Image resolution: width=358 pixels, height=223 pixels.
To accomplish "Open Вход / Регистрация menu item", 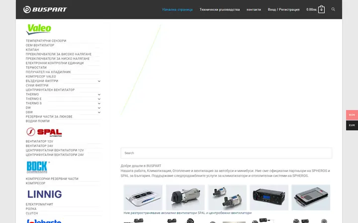I will (x=283, y=9).
